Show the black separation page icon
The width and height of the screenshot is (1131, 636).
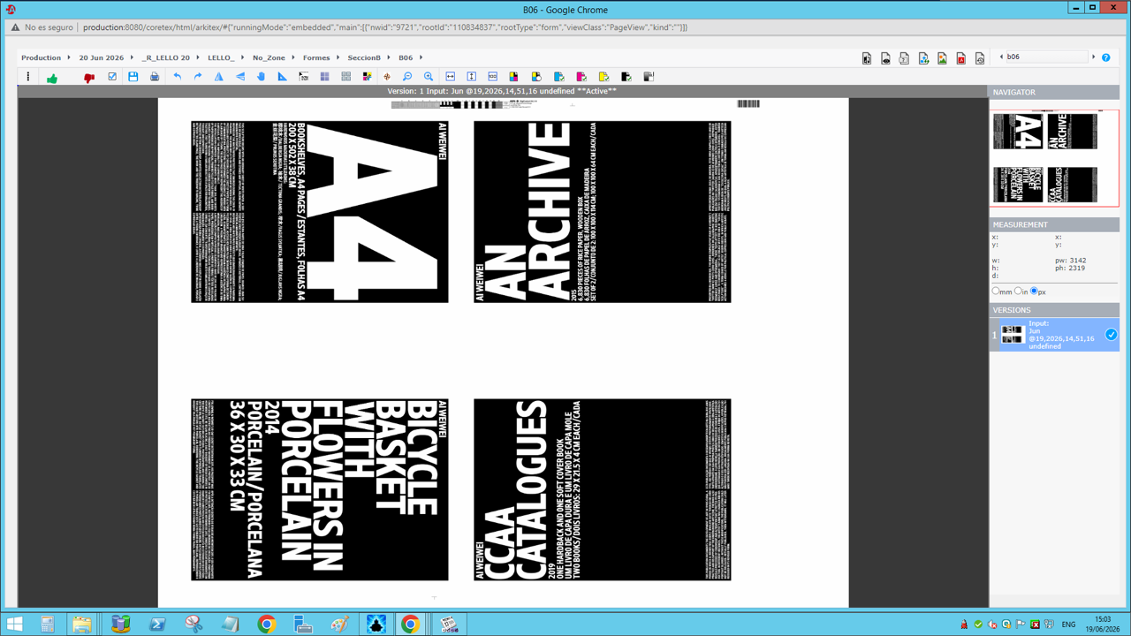point(626,77)
